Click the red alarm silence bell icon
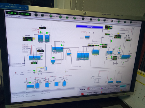The height and width of the screenshot is (108, 145). (x=82, y=94)
